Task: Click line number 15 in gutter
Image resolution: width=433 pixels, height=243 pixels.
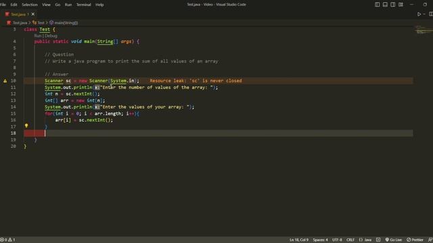Action: (14, 113)
